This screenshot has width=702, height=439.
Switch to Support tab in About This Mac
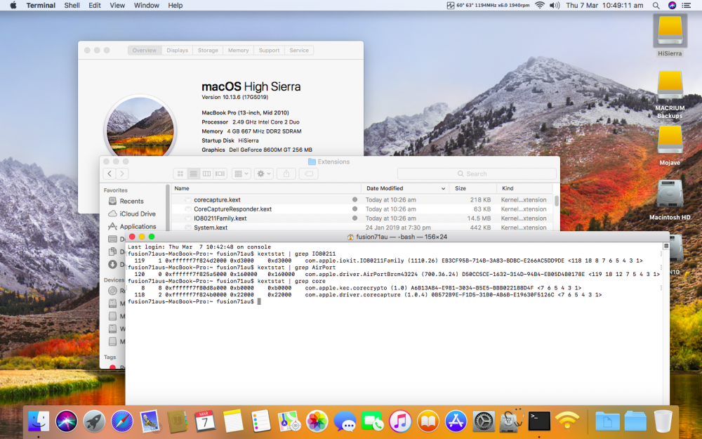tap(269, 50)
